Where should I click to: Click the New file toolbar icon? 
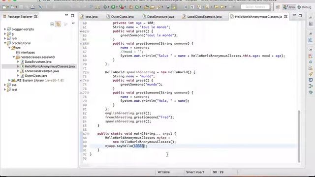click(x=4, y=7)
